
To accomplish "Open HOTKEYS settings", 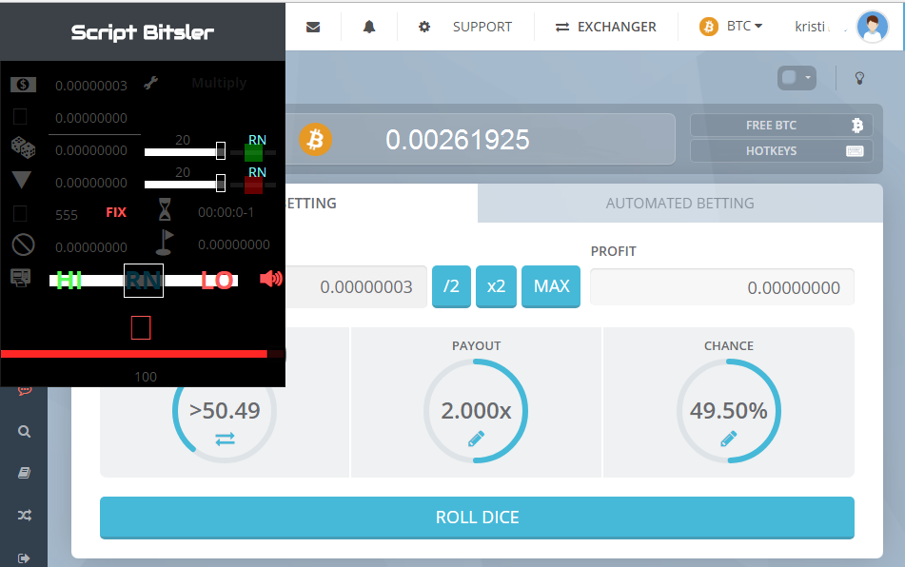I will 781,151.
